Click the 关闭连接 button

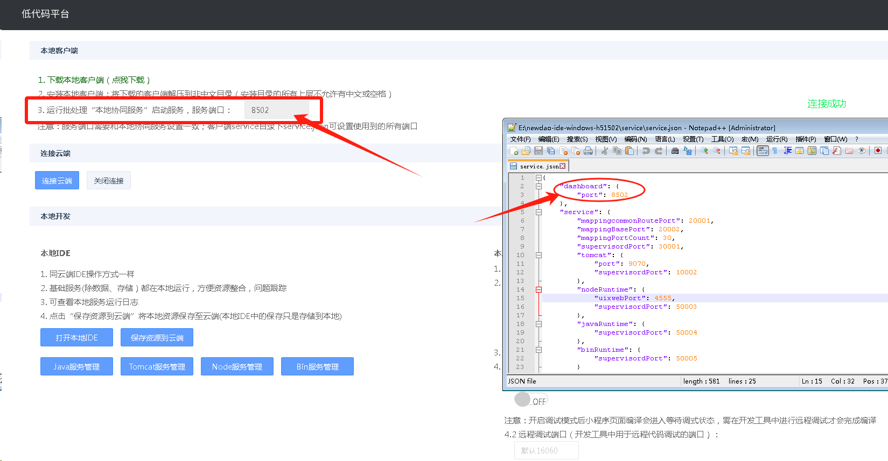(109, 180)
